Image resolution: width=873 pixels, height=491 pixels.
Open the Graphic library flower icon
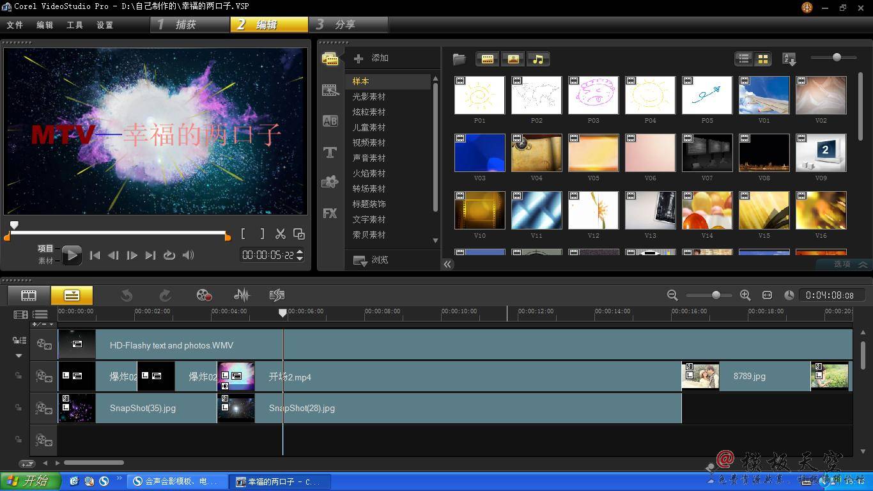(330, 182)
